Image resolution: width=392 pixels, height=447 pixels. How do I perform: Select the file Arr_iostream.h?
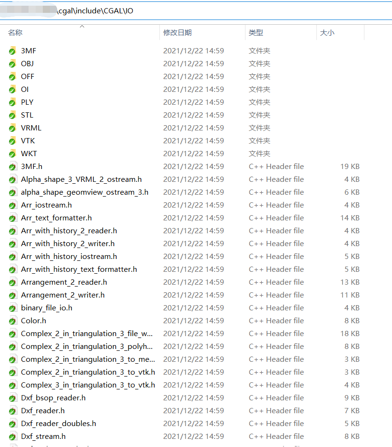(x=46, y=205)
